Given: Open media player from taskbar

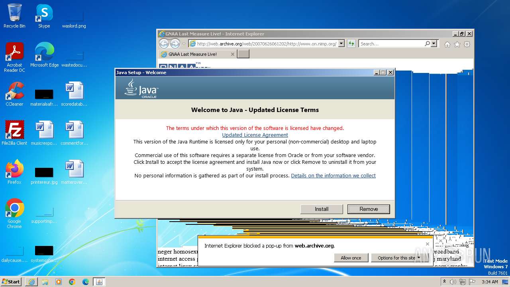Looking at the screenshot, I should click(x=59, y=282).
